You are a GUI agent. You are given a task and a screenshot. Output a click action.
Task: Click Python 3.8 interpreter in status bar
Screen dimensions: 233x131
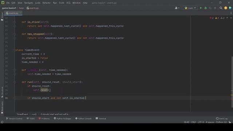(221, 122)
